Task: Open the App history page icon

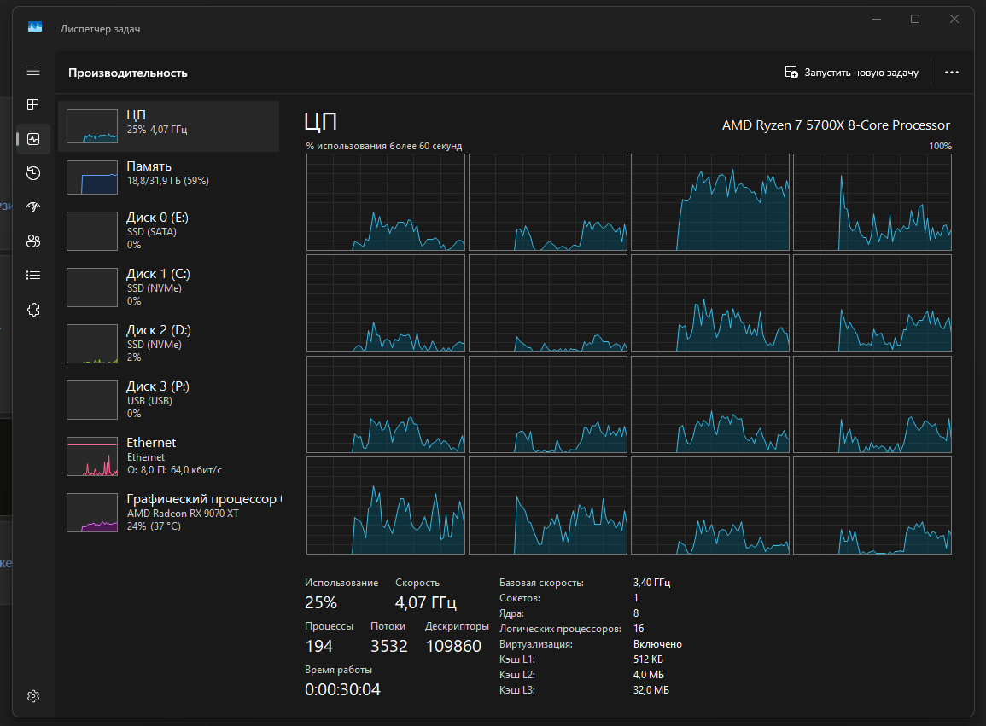Action: click(x=33, y=173)
